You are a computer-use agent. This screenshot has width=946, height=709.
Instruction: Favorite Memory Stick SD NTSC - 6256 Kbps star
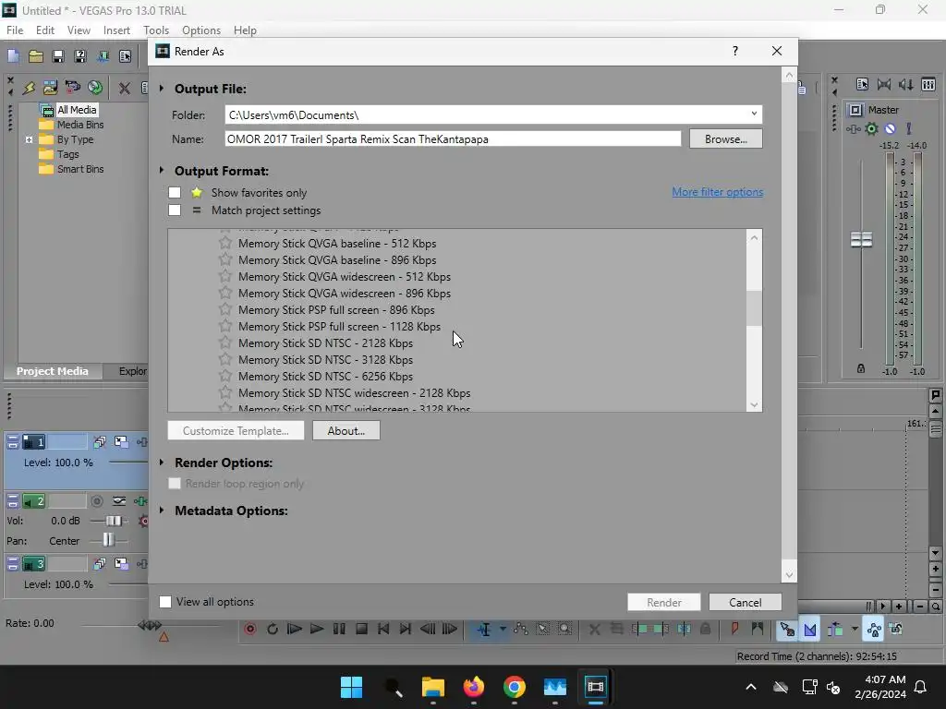click(x=225, y=376)
